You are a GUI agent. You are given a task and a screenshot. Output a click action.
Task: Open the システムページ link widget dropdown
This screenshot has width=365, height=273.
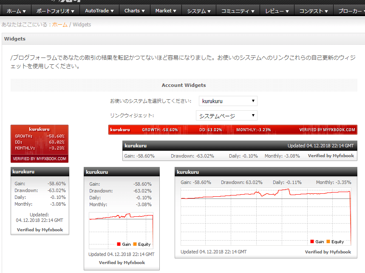coord(226,115)
